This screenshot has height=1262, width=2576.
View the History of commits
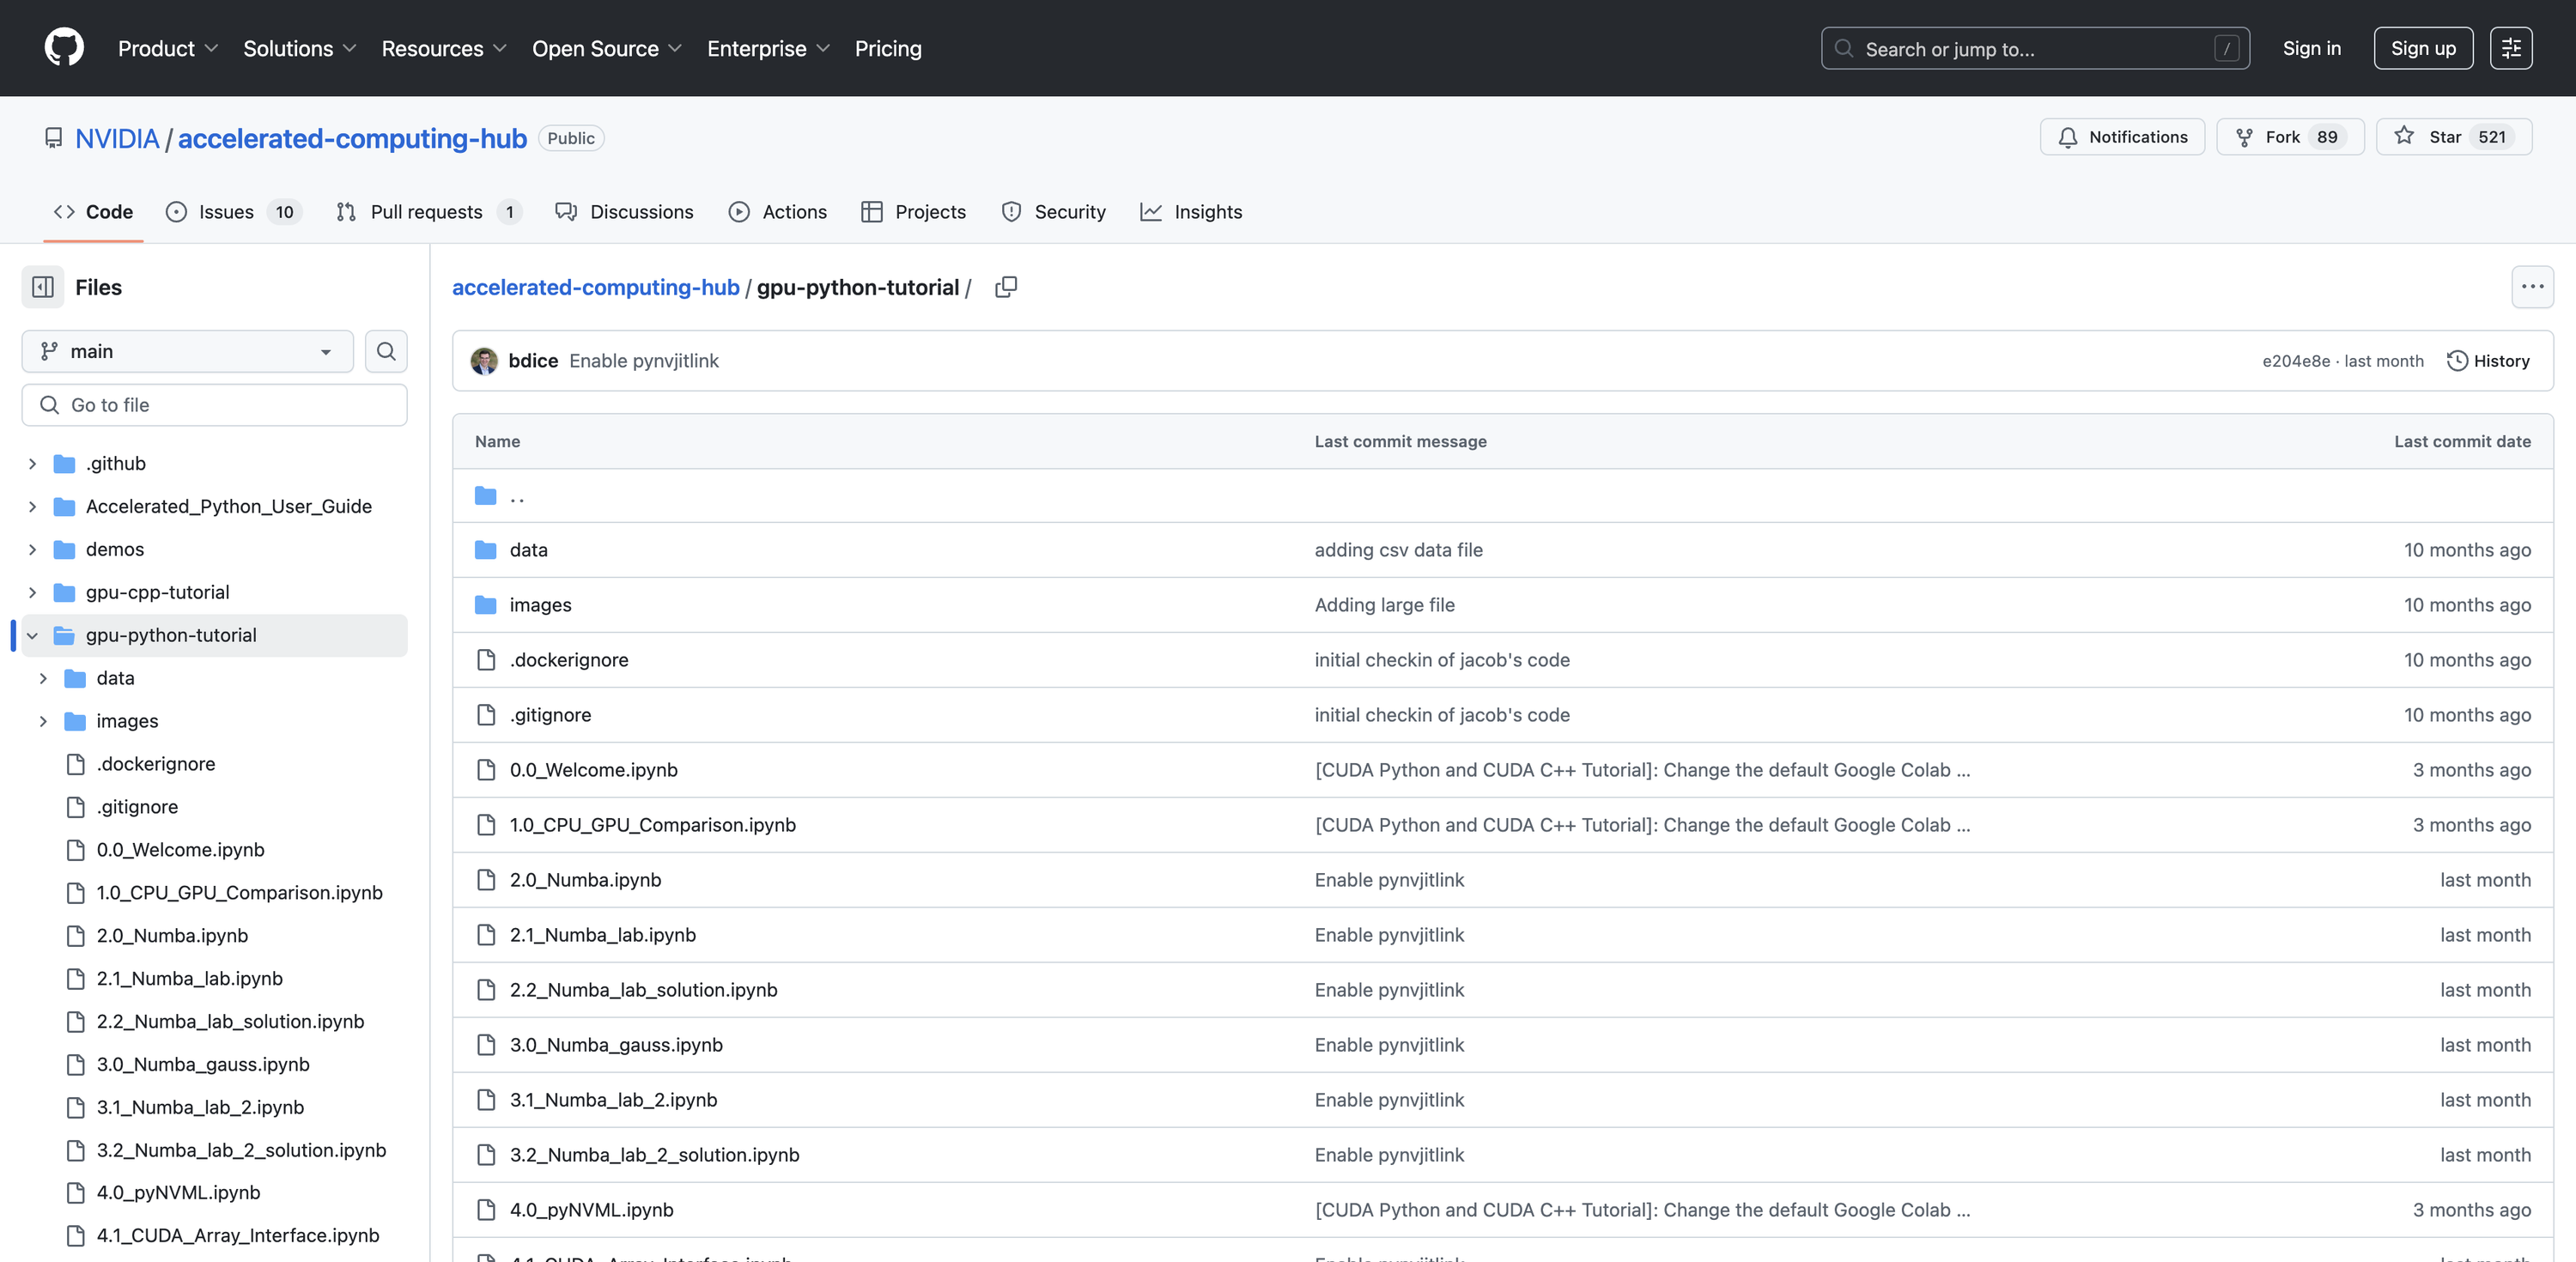click(2488, 361)
